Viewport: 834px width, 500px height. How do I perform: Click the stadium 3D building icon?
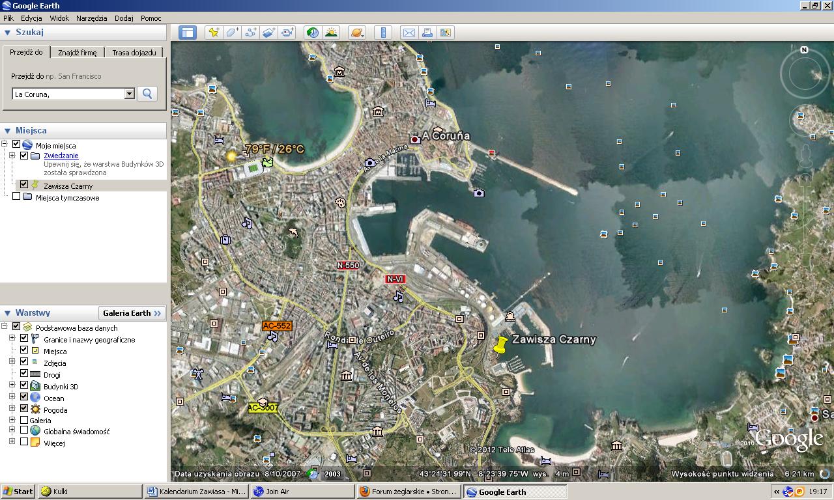253,169
